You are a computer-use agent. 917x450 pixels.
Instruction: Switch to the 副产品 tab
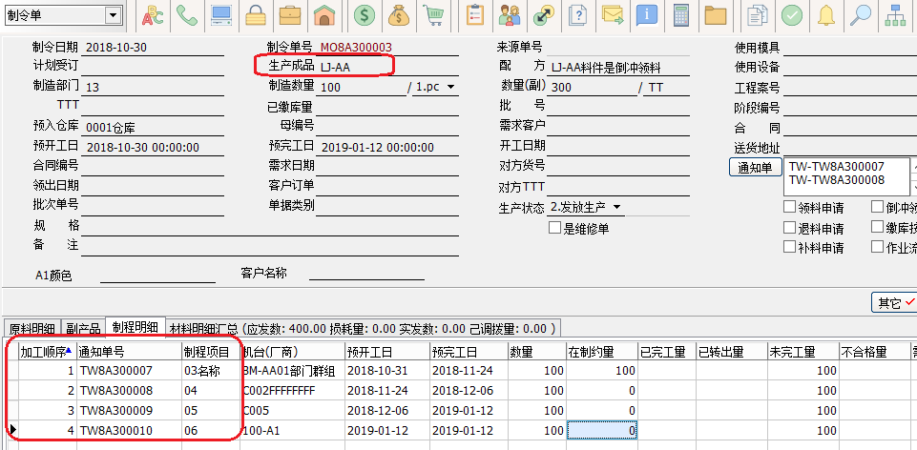[84, 328]
